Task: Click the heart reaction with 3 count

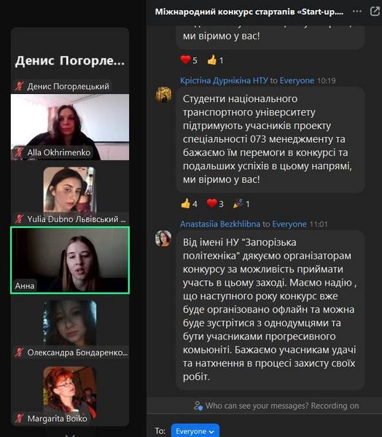Action: (215, 204)
